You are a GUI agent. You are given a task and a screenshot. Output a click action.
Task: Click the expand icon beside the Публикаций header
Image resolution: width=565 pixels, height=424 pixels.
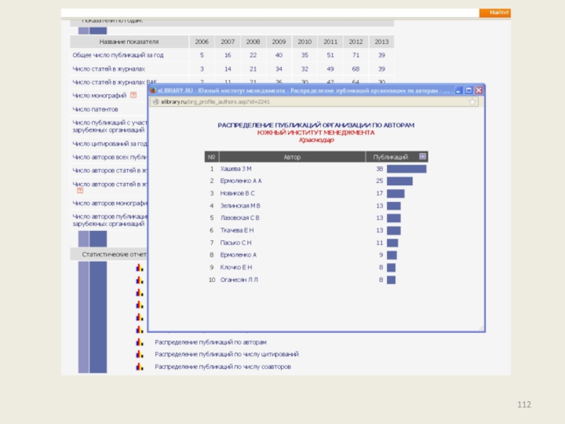click(x=423, y=156)
